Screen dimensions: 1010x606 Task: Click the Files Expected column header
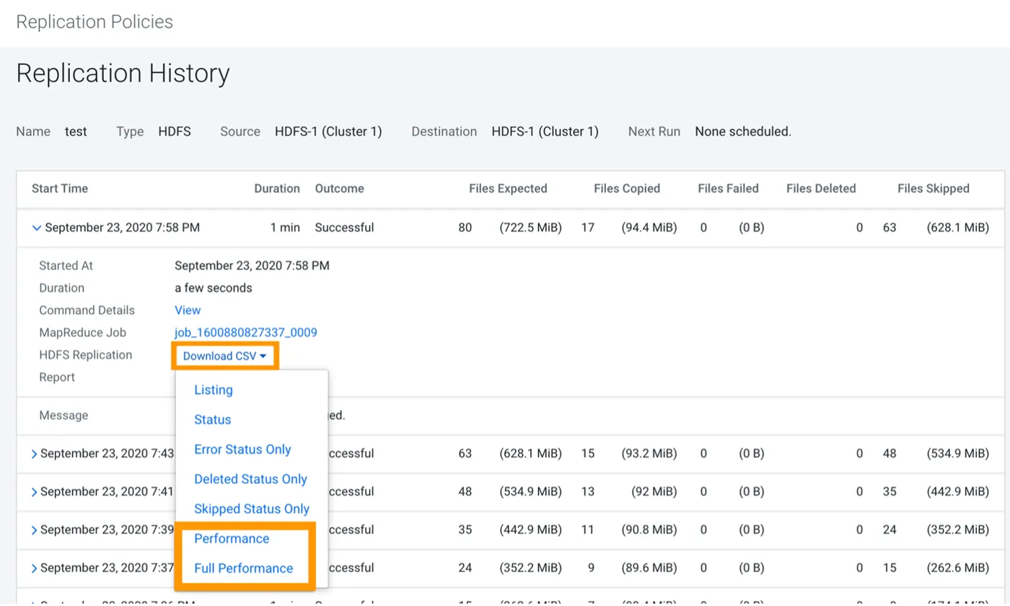(x=508, y=188)
